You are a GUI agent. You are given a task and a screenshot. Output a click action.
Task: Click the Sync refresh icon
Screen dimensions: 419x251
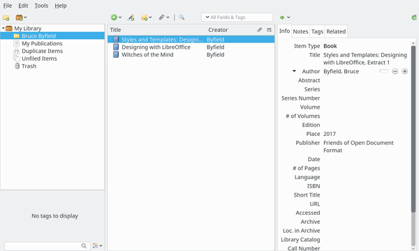coord(414,17)
